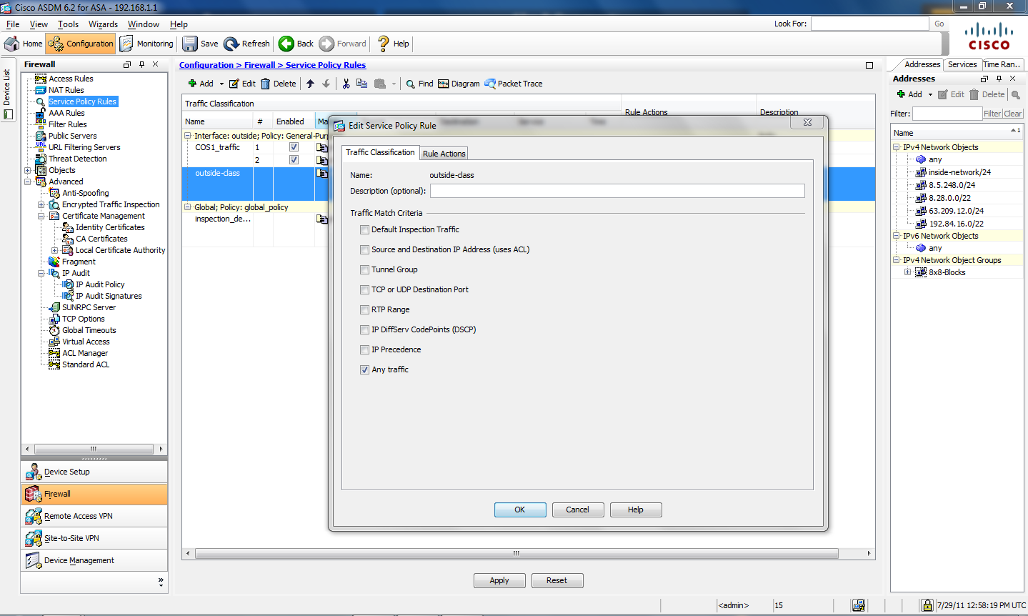Launch Packet Trace tool
This screenshot has height=616, width=1028.
tap(513, 84)
